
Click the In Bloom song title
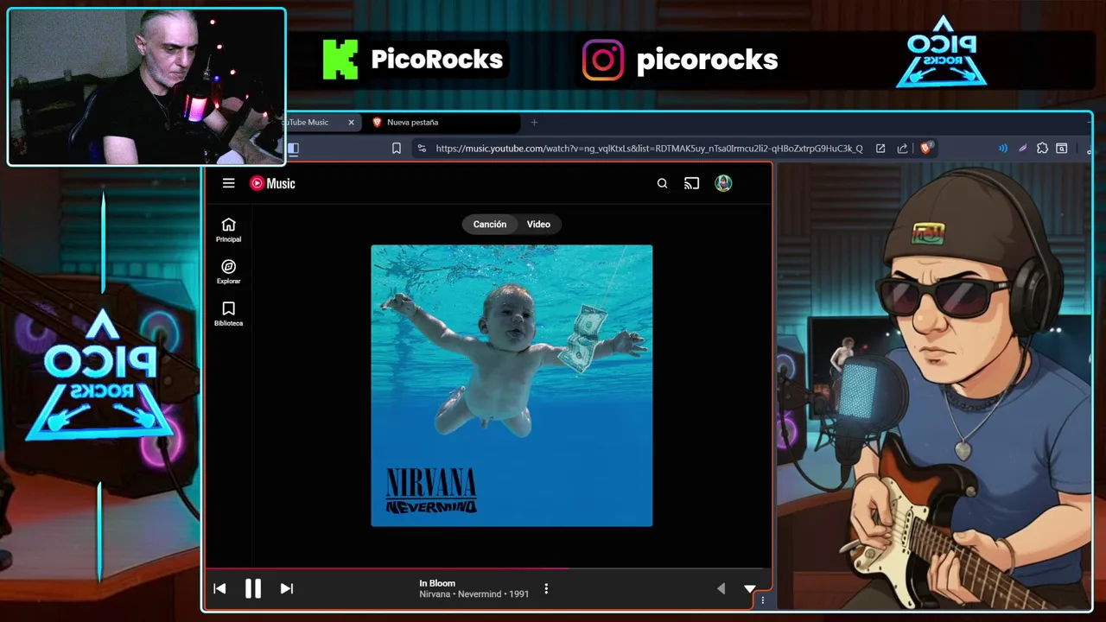(x=437, y=583)
